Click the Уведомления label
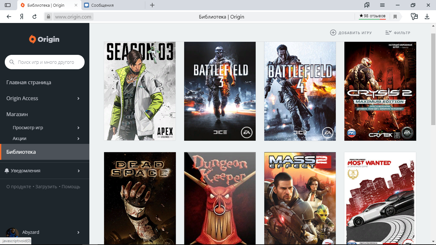436x245 pixels. [26, 171]
